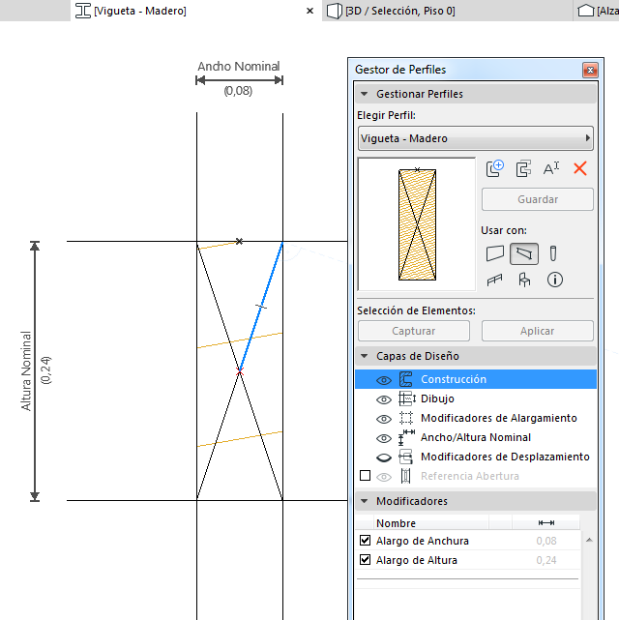The height and width of the screenshot is (620, 619).
Task: Click the Guardar button
Action: point(538,199)
